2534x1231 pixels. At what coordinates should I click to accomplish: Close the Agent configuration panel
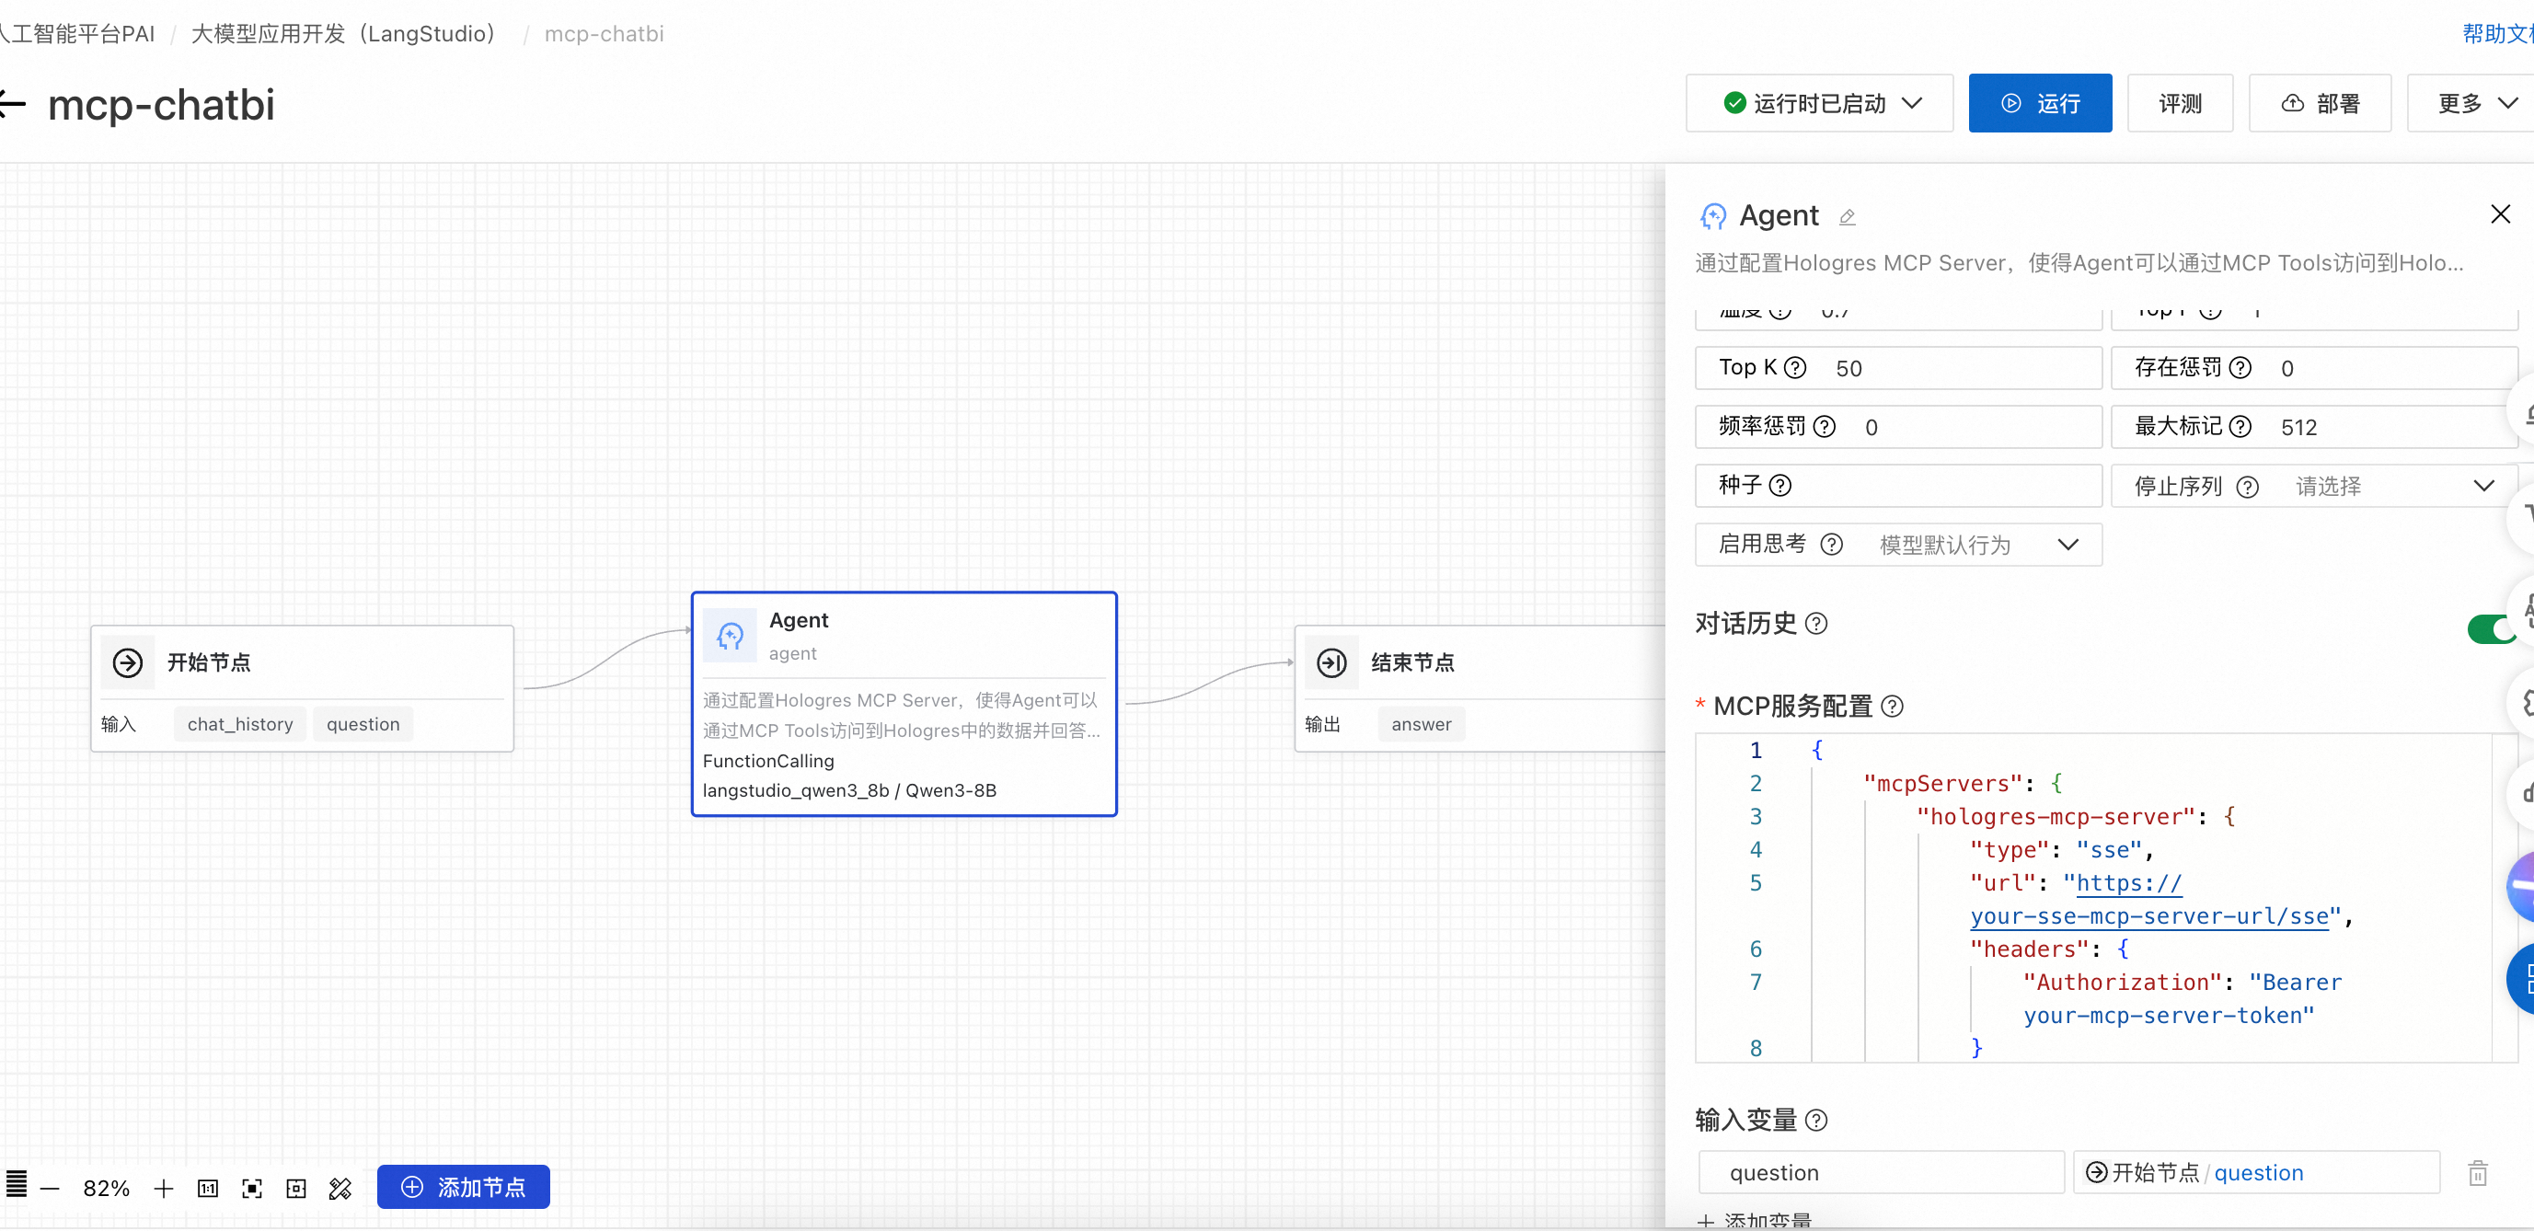click(x=2500, y=214)
